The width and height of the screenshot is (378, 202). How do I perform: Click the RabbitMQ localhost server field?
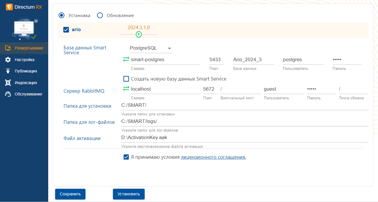point(165,89)
